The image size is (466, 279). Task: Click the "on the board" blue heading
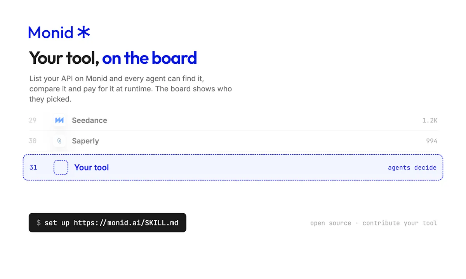point(150,58)
